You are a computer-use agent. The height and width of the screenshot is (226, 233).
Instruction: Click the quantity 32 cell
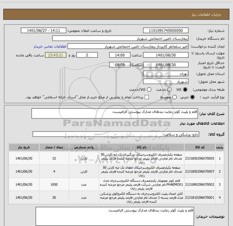[x=54, y=158]
